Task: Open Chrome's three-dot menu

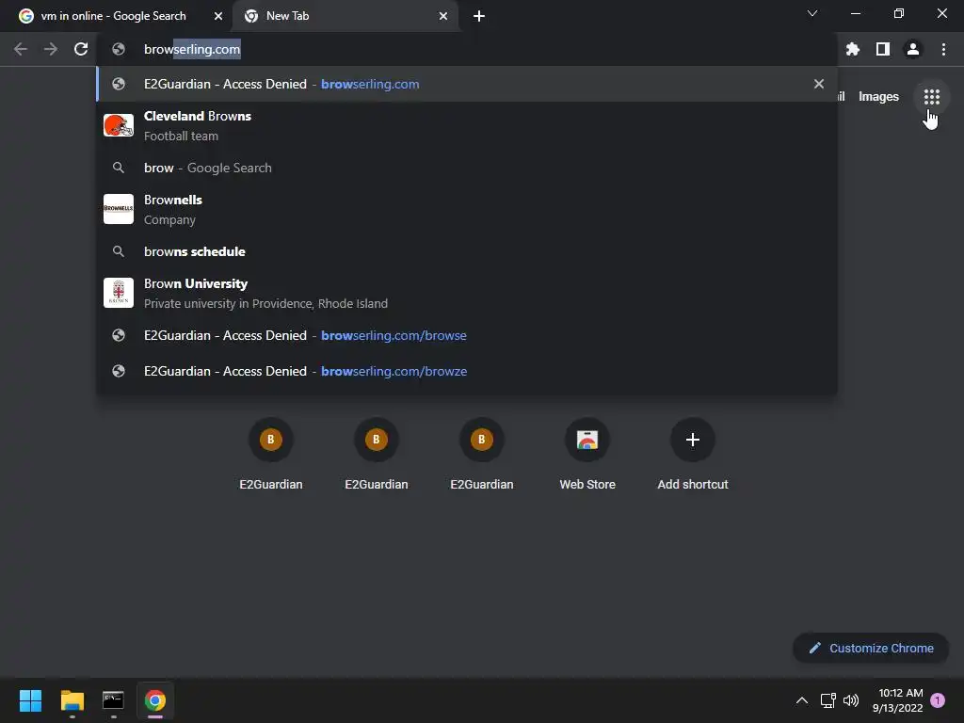Action: coord(943,49)
